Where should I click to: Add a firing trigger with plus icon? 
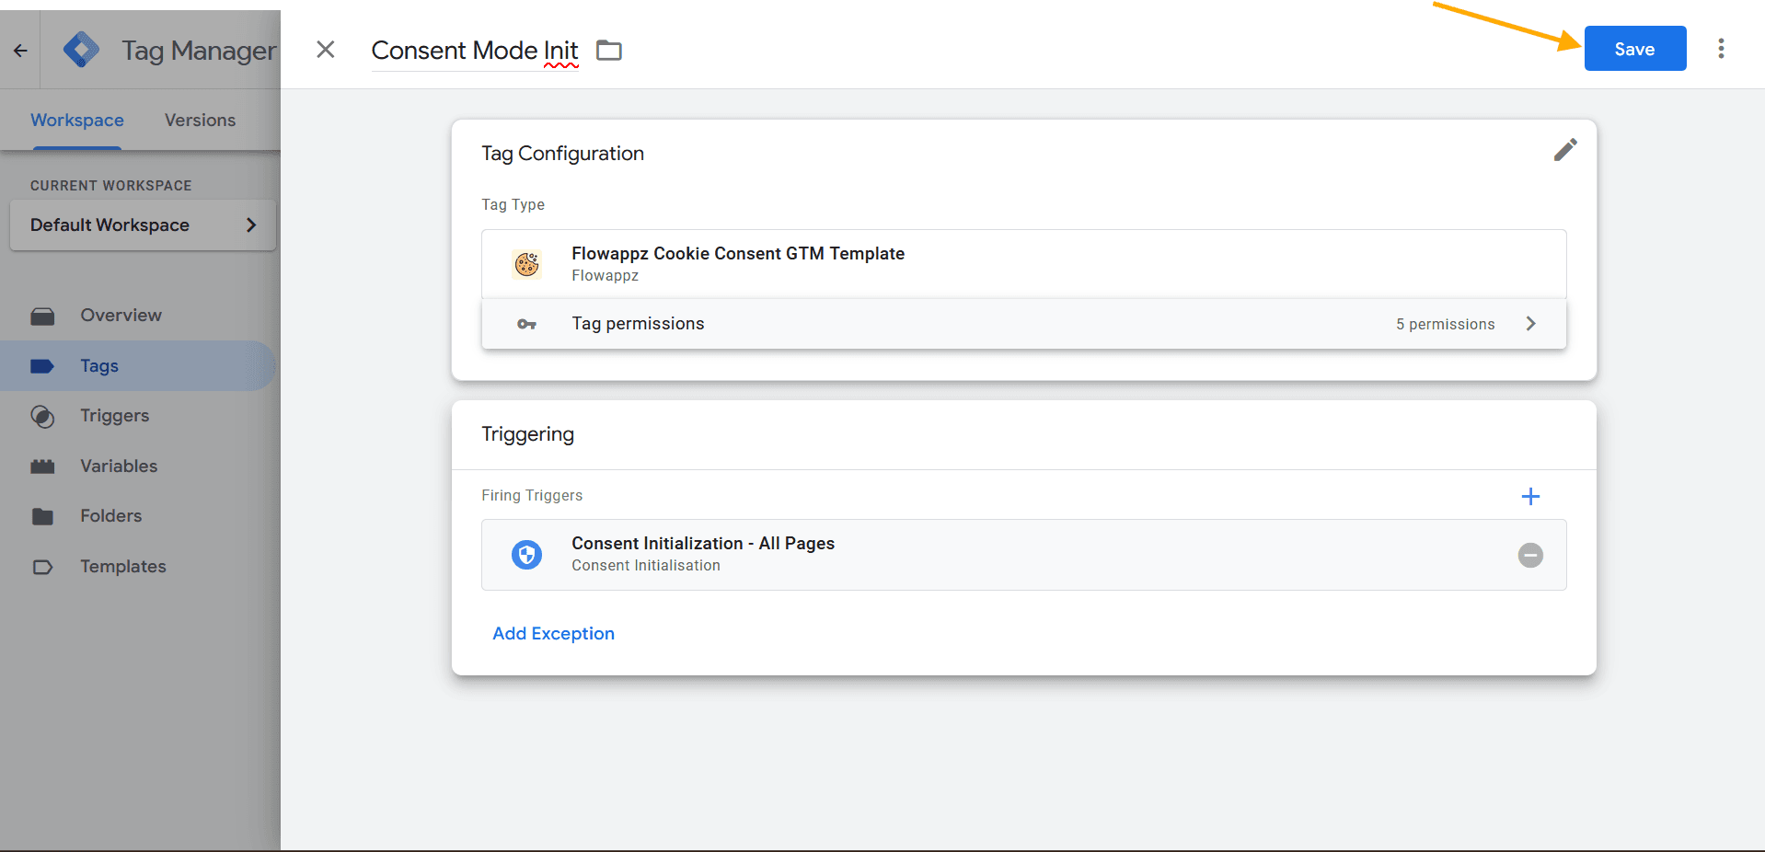point(1530,497)
